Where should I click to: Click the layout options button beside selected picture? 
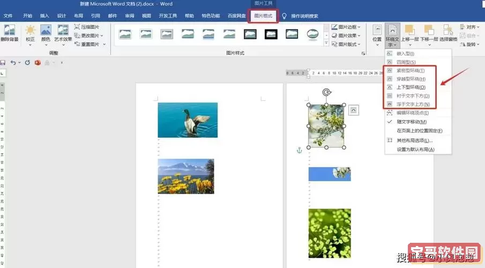click(354, 110)
